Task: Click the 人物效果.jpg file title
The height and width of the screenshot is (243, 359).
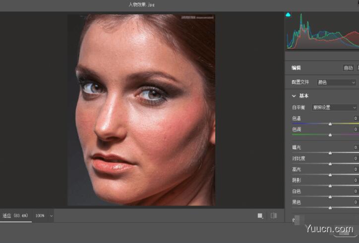Action: [x=141, y=4]
